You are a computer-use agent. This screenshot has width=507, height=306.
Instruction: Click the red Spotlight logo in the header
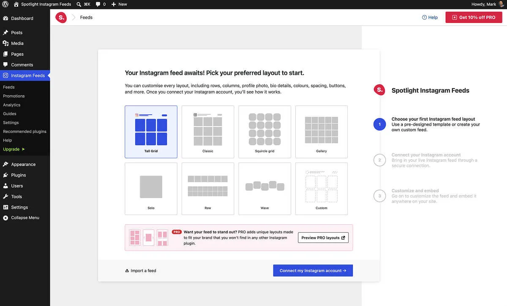pyautogui.click(x=61, y=17)
